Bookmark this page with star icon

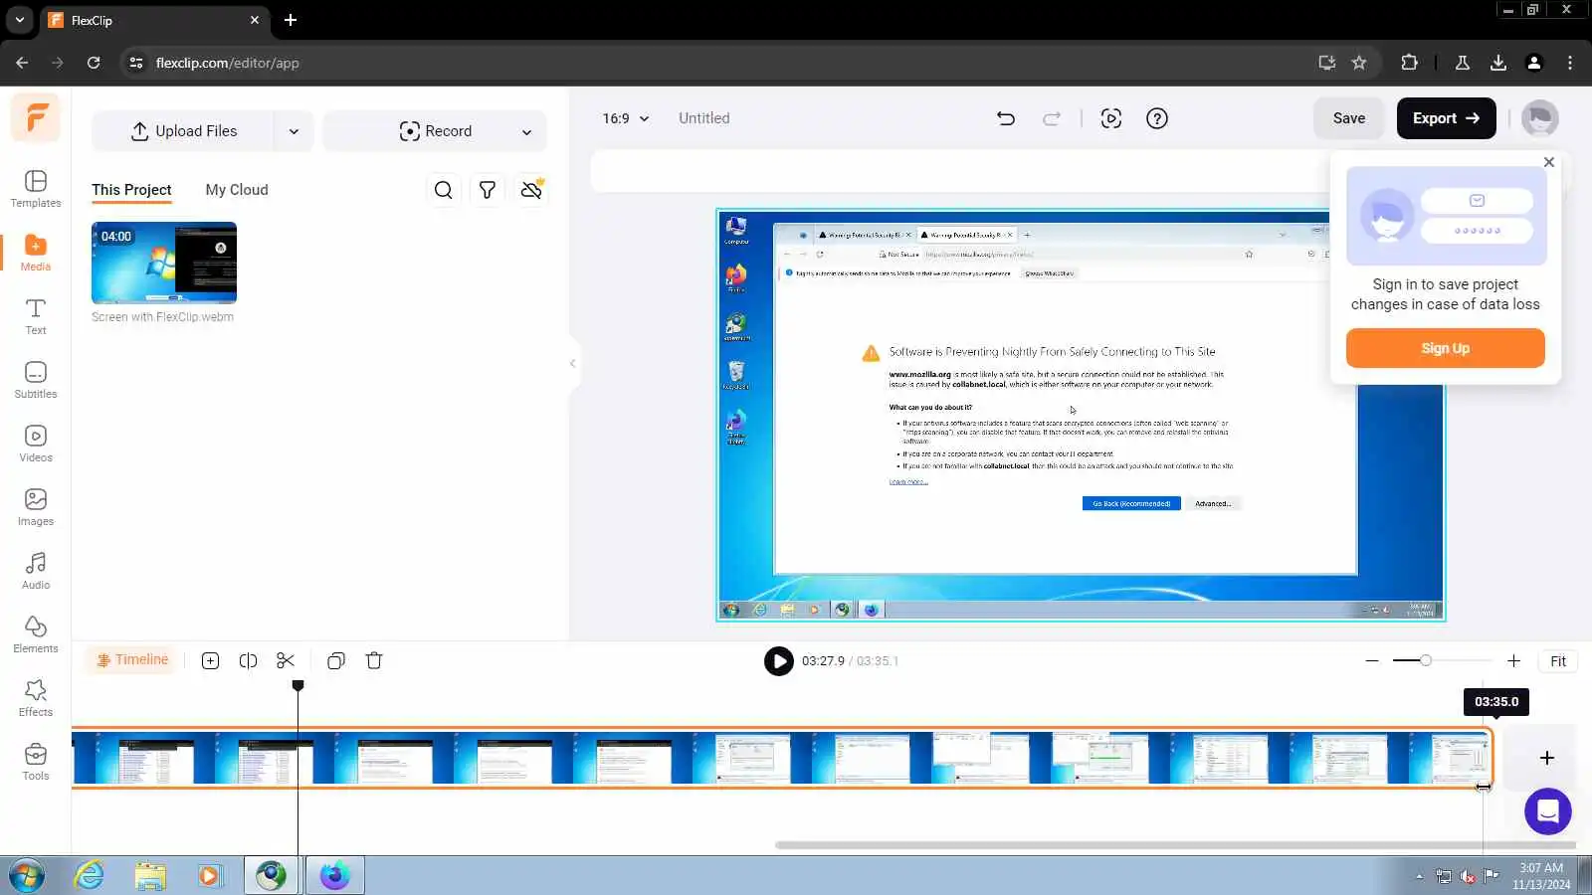coord(1359,63)
